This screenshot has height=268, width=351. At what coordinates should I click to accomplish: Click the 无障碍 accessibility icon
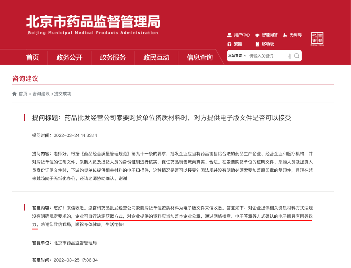coord(285,34)
